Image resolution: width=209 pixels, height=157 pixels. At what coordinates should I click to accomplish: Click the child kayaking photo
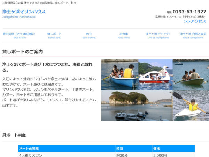coord(191,106)
